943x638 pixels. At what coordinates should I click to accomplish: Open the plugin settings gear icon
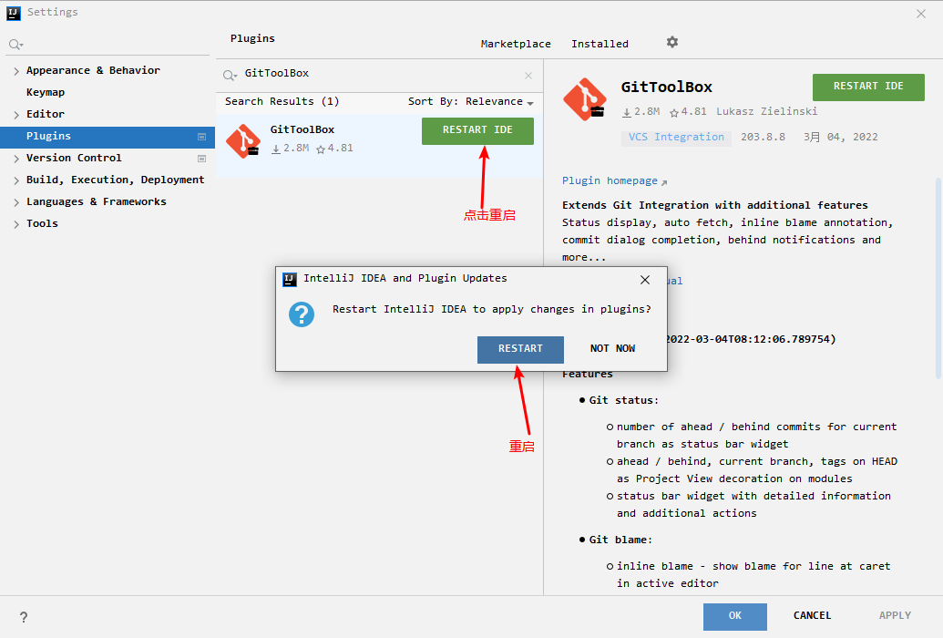pos(671,42)
